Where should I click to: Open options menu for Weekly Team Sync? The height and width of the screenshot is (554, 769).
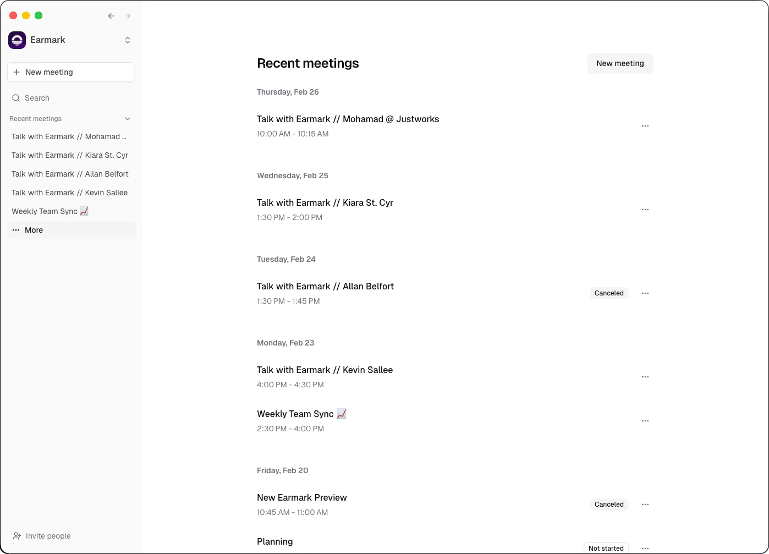tap(645, 420)
